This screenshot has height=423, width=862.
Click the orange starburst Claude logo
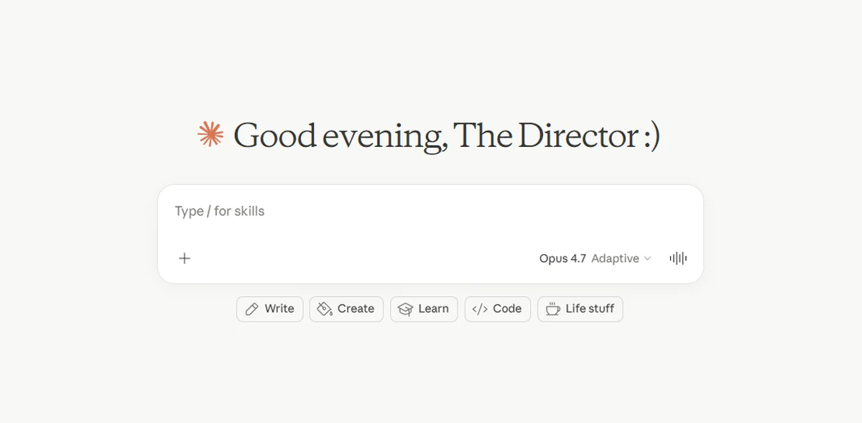point(210,135)
